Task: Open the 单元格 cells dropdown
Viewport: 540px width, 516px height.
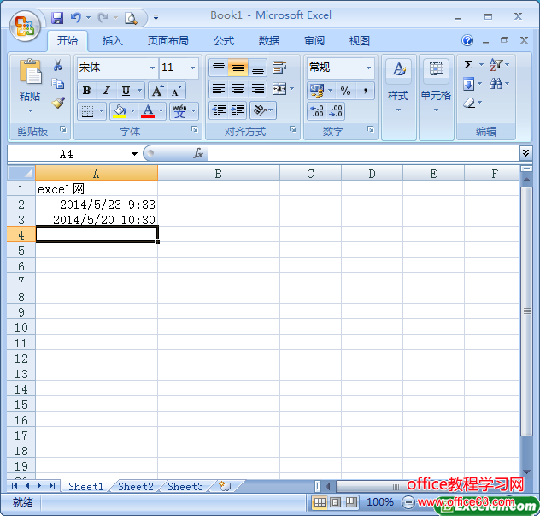Action: [x=436, y=98]
